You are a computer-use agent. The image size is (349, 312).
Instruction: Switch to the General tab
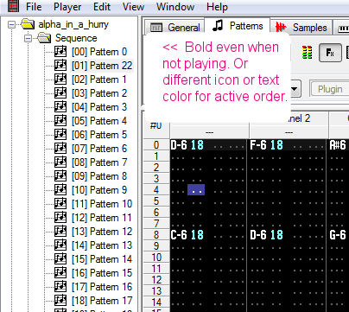pos(174,28)
